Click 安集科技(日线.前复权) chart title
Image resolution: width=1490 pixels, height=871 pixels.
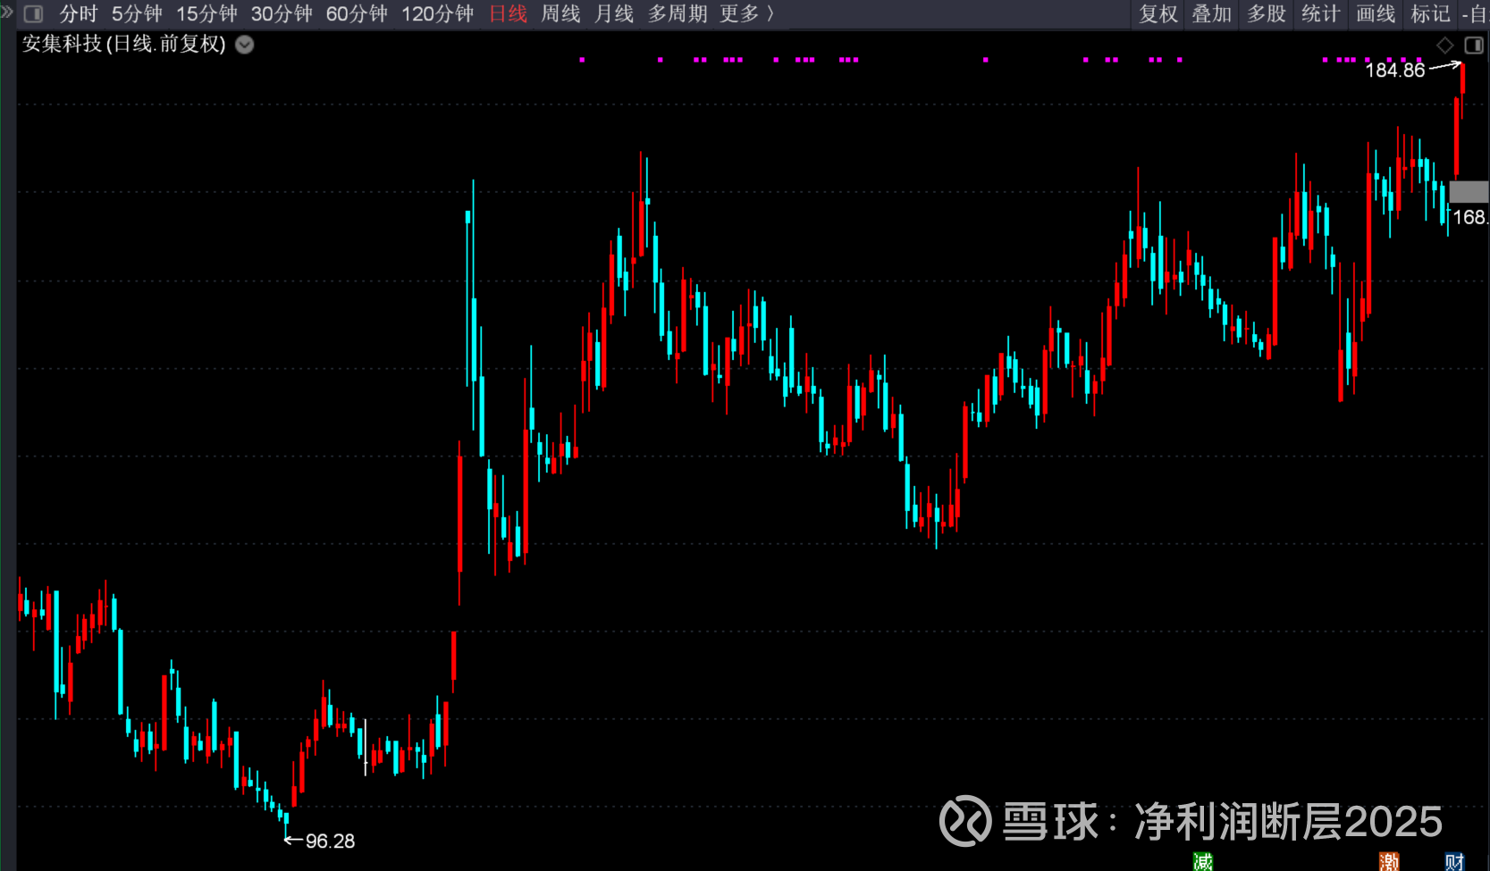(124, 44)
